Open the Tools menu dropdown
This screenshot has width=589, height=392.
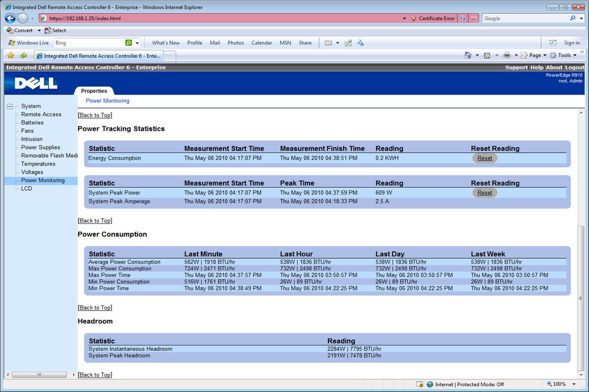[x=563, y=55]
